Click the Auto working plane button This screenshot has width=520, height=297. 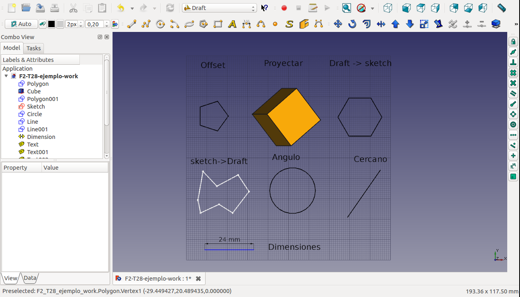coord(21,24)
